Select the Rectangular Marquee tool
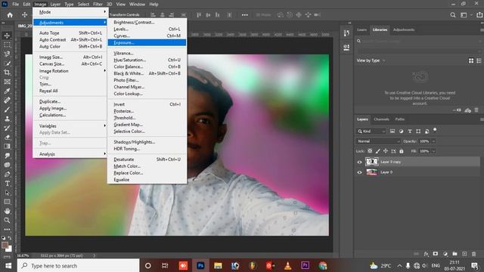484x272 pixels. pos(7,45)
